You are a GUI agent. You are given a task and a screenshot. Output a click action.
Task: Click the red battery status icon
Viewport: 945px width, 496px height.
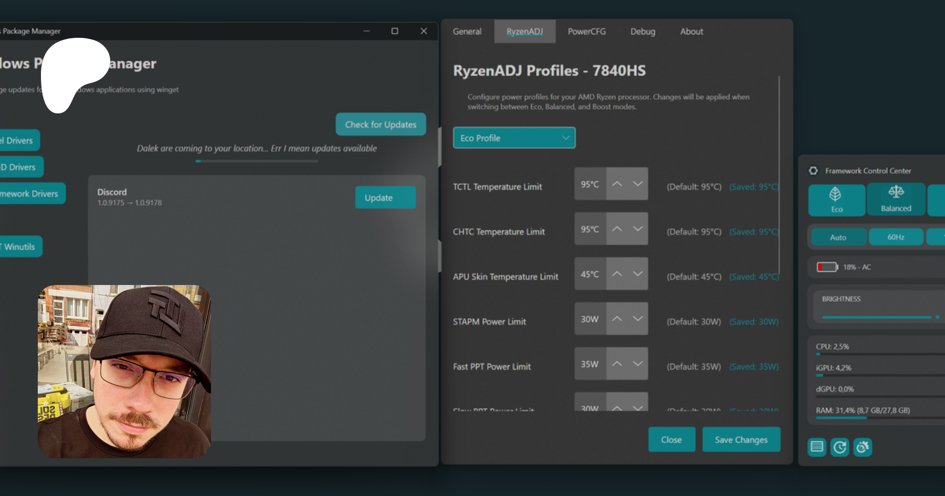tap(827, 267)
